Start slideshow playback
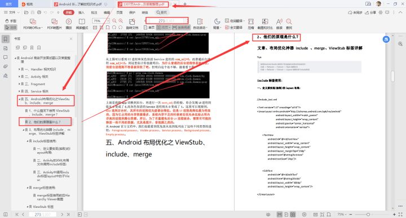This screenshot has width=406, height=218. tap(69, 24)
